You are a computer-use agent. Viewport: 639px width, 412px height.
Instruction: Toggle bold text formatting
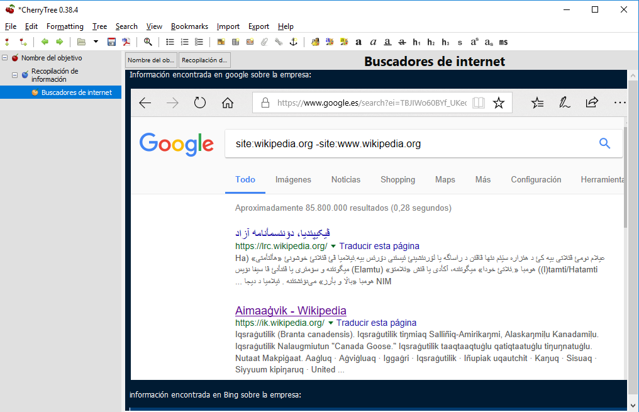[358, 42]
